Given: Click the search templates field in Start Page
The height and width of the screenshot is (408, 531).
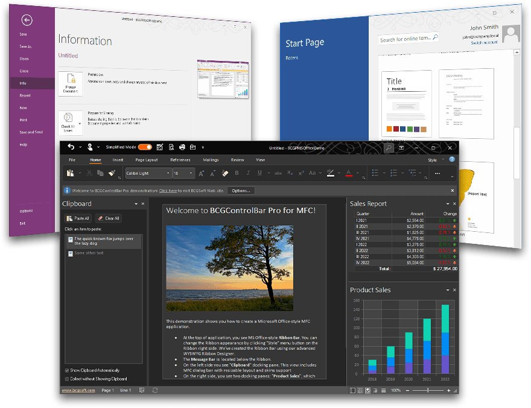Looking at the screenshot, I should (408, 39).
